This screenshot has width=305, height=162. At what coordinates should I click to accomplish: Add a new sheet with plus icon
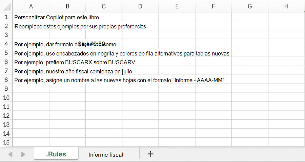150,154
